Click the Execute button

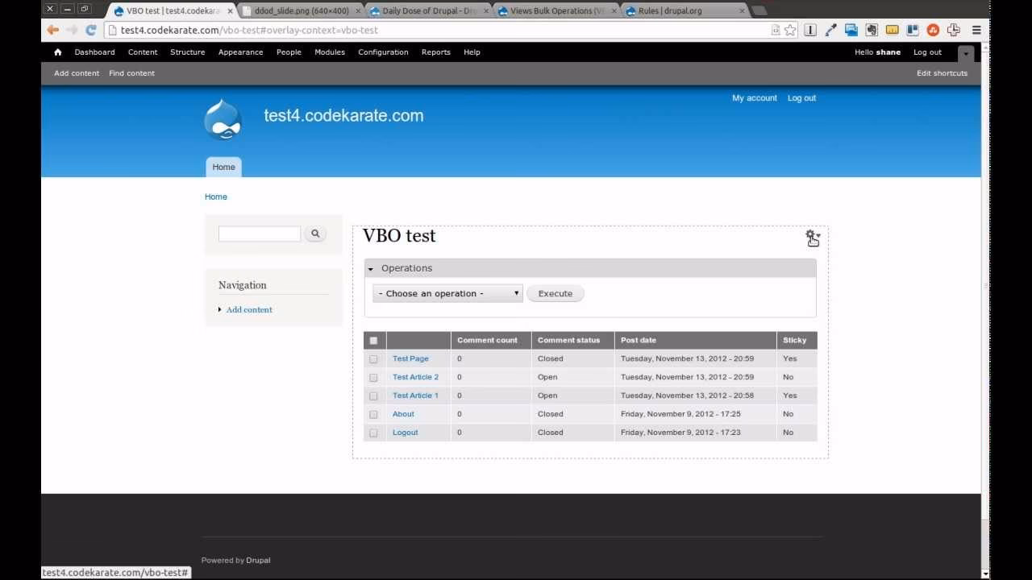(x=555, y=293)
